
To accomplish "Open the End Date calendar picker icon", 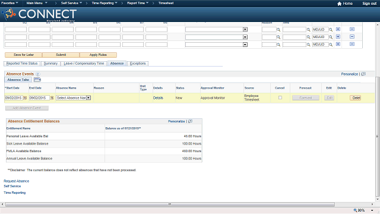I will tap(52, 98).
